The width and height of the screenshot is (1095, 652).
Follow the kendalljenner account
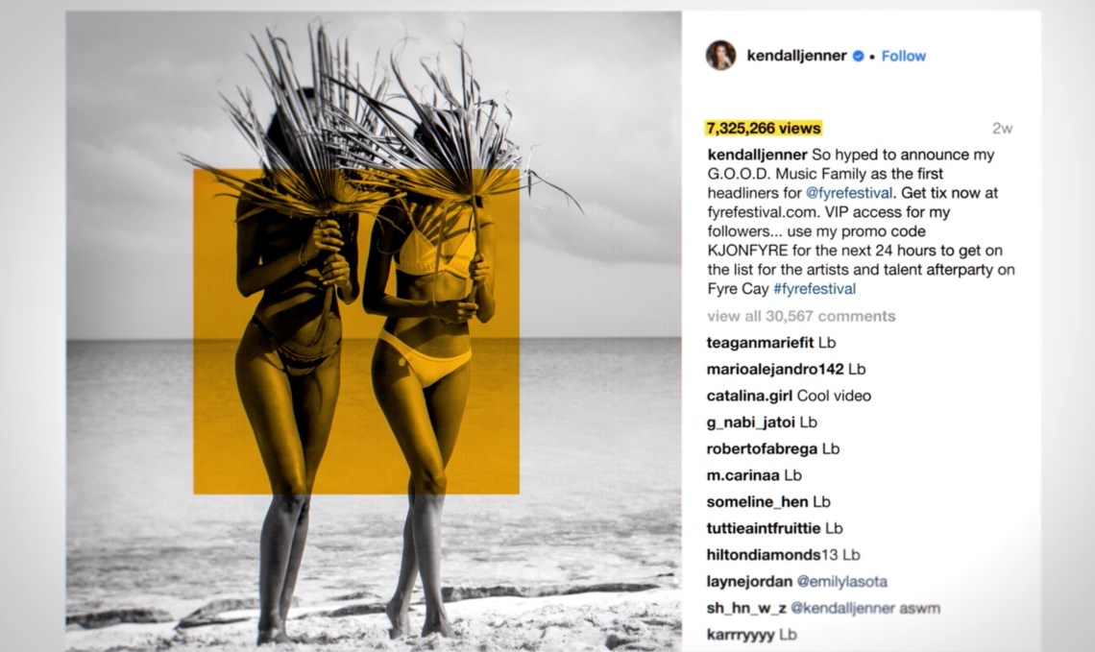coord(903,56)
